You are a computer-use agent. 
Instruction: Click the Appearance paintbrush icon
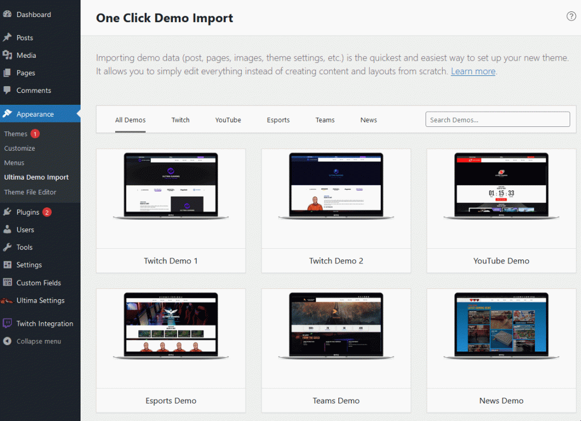pos(7,113)
